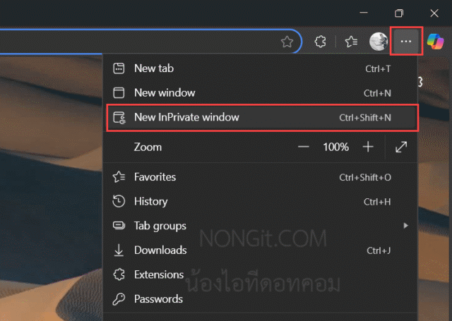
Task: Click the Downloads arrow icon
Action: [x=119, y=250]
